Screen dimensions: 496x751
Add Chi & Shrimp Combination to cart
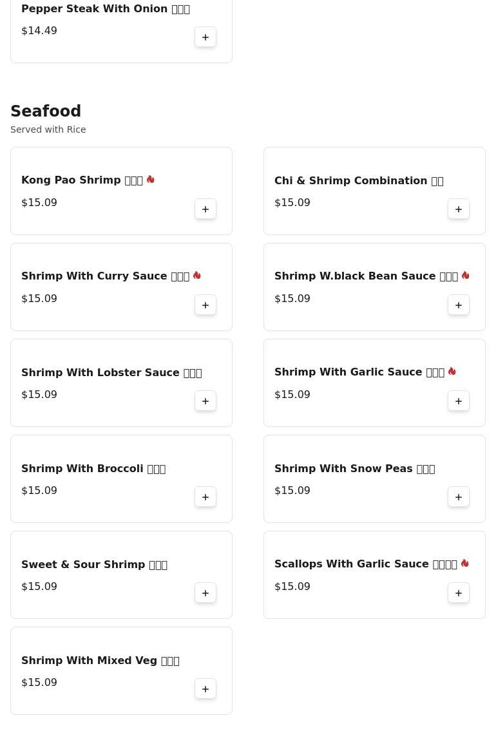tap(459, 209)
